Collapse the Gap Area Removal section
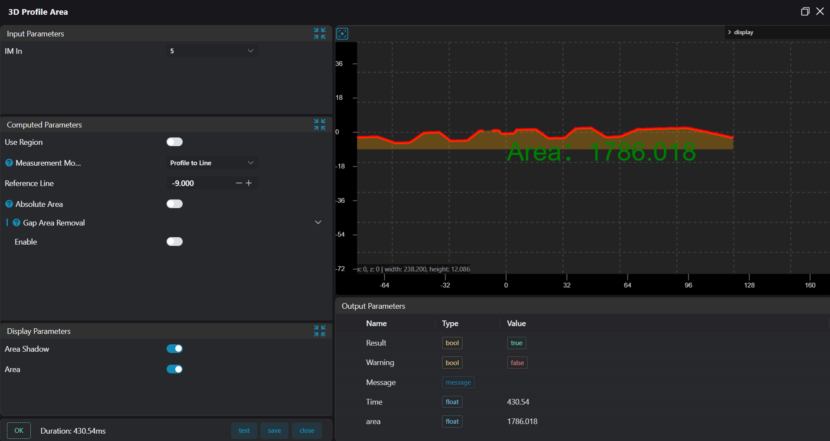 click(x=318, y=222)
